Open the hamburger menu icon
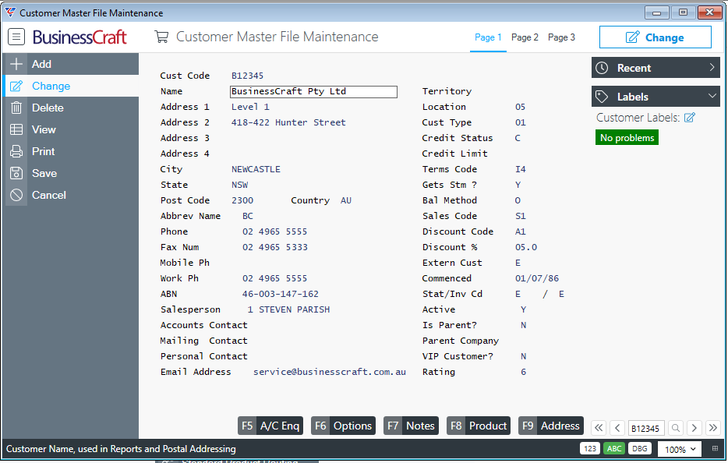The height and width of the screenshot is (463, 728). [x=16, y=37]
